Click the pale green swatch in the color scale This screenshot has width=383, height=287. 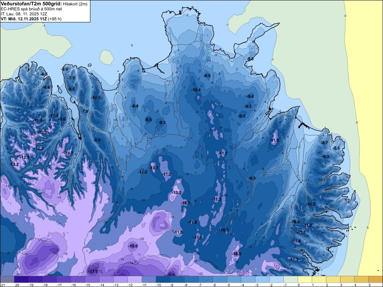(x=290, y=279)
